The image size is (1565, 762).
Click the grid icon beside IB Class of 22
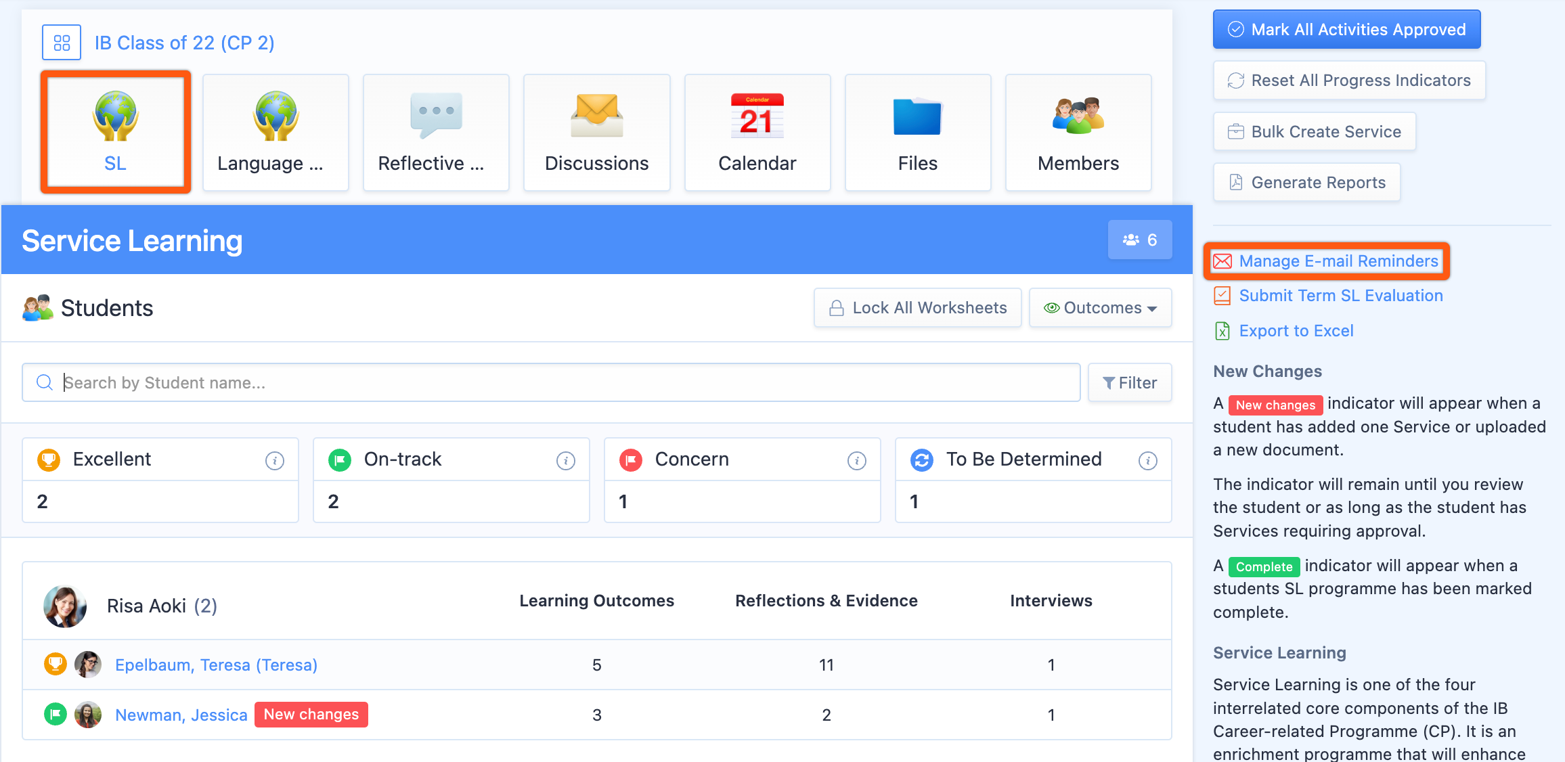[61, 42]
